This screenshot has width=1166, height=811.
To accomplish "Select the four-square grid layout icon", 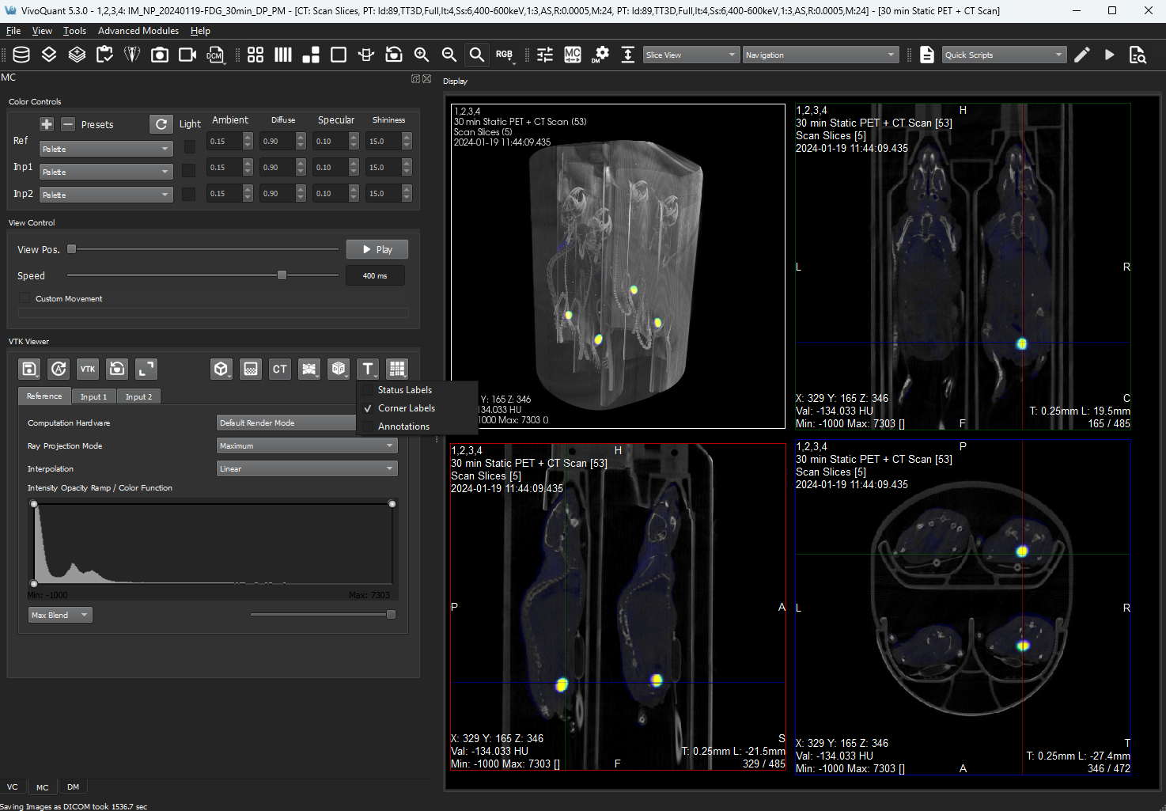I will pyautogui.click(x=256, y=55).
